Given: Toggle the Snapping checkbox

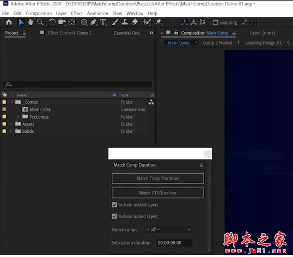Looking at the screenshot, I should [215, 23].
